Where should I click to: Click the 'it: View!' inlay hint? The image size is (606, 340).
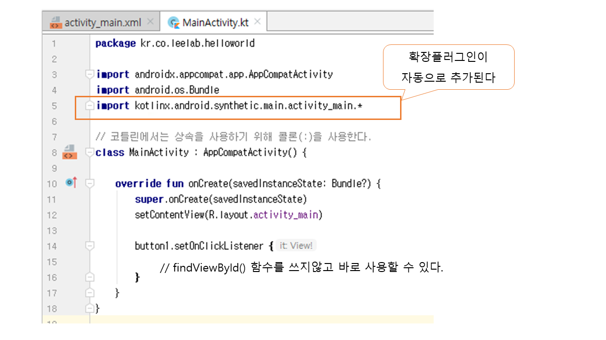(x=296, y=246)
